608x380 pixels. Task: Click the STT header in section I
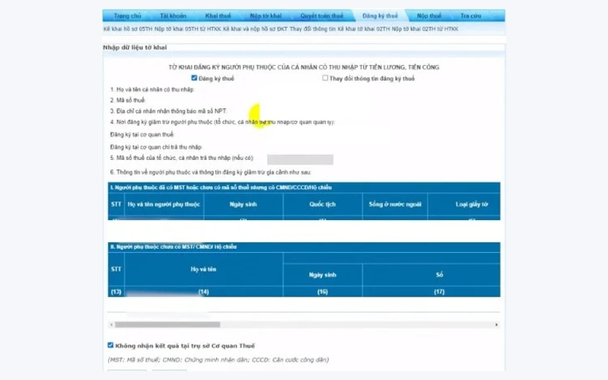coord(116,204)
